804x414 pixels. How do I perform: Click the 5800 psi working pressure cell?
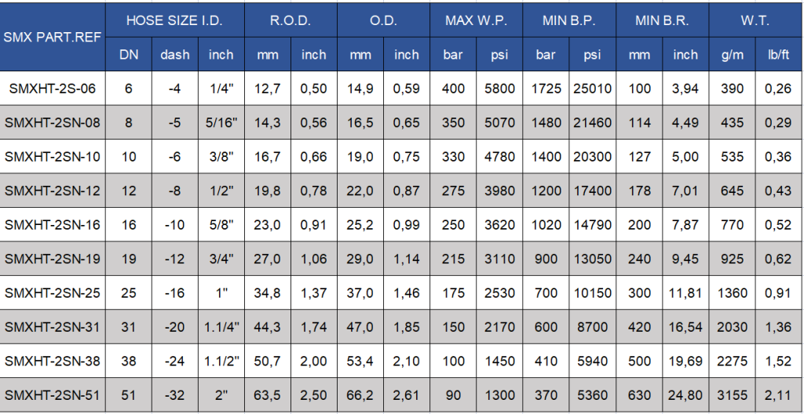499,89
